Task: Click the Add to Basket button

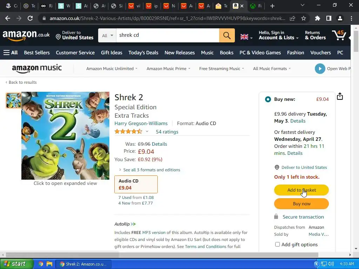Action: click(x=301, y=190)
